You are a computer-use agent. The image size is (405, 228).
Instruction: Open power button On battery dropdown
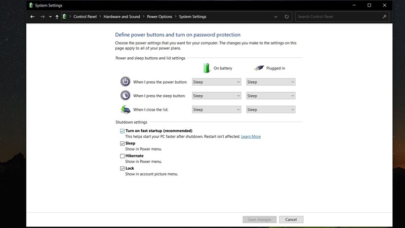tap(217, 82)
